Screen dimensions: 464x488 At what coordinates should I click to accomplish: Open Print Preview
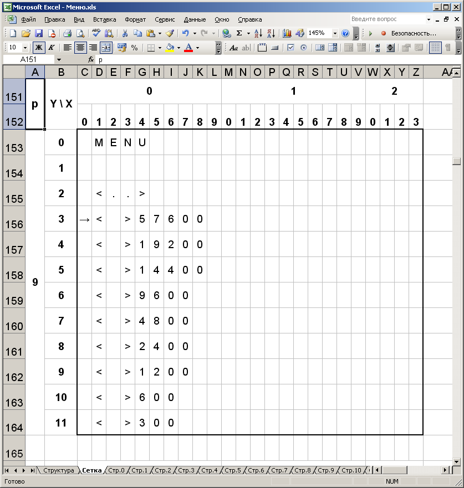click(80, 33)
